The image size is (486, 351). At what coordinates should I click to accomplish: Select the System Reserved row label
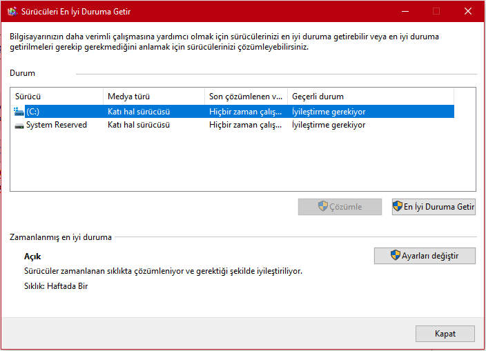click(x=57, y=125)
